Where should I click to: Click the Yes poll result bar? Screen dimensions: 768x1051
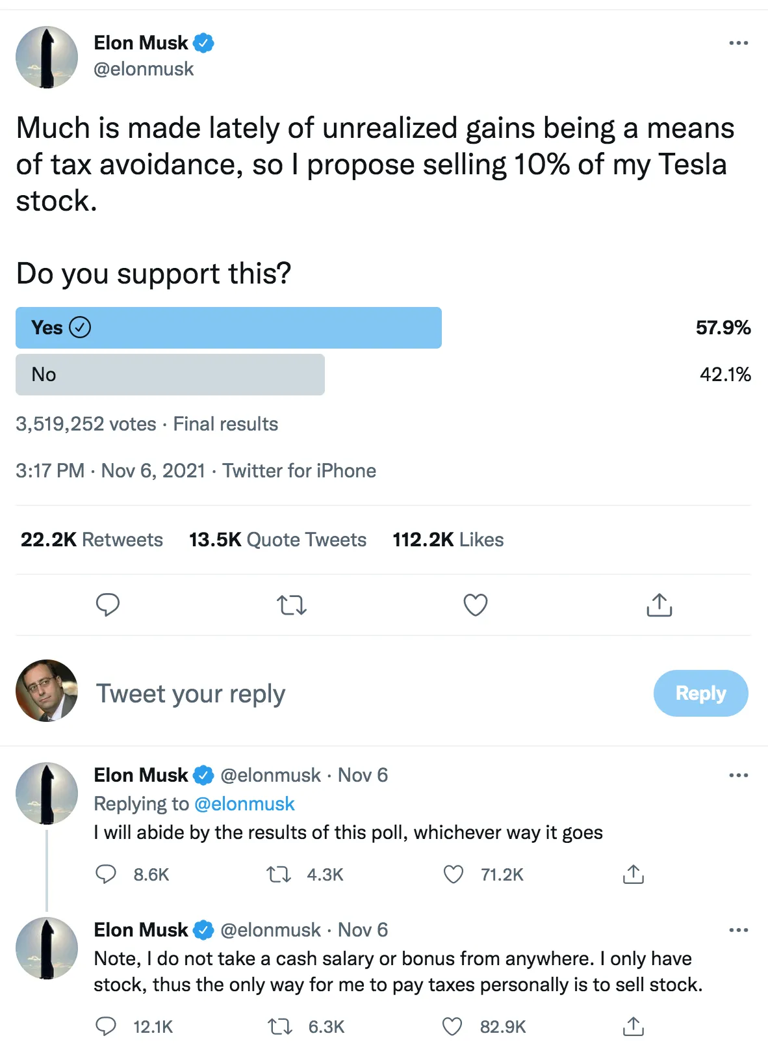tap(227, 328)
